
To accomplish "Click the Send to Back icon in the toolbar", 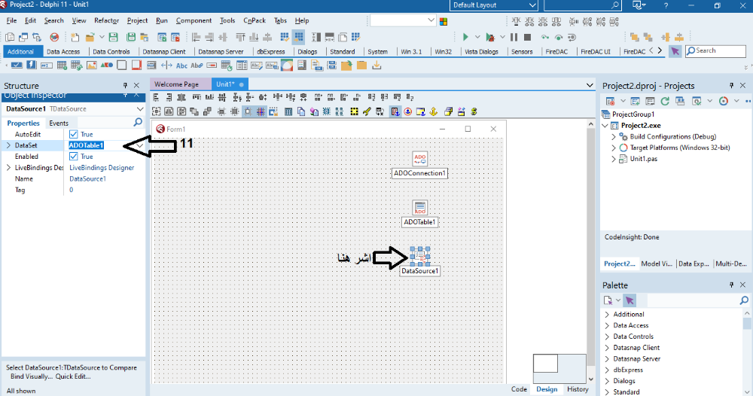I will point(648,37).
